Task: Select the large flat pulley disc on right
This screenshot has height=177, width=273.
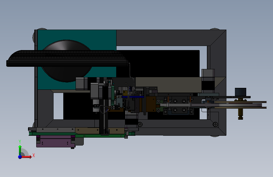Action: pos(240,105)
